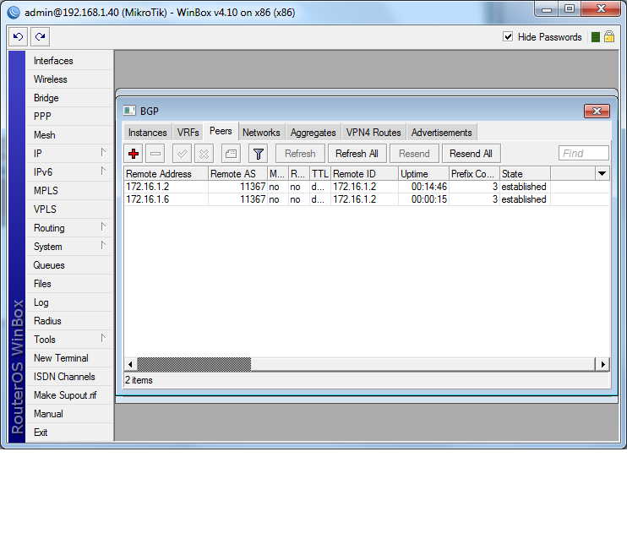This screenshot has height=544, width=627.
Task: Click Exit in the sidebar
Action: 41,432
